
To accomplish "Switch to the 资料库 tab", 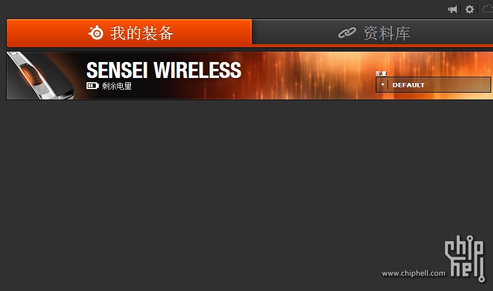I will tap(372, 32).
